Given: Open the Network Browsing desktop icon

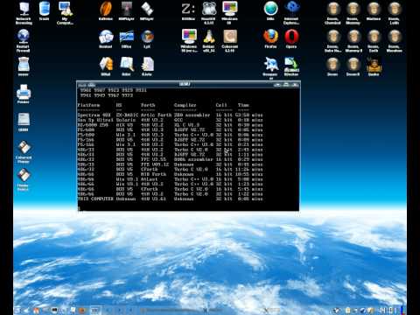Looking at the screenshot, I should (24, 12).
